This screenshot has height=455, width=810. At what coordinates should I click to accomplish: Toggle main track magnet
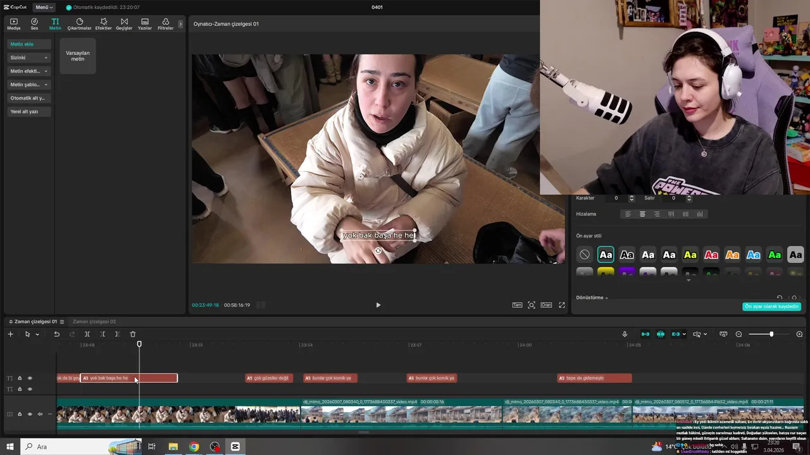tap(645, 334)
